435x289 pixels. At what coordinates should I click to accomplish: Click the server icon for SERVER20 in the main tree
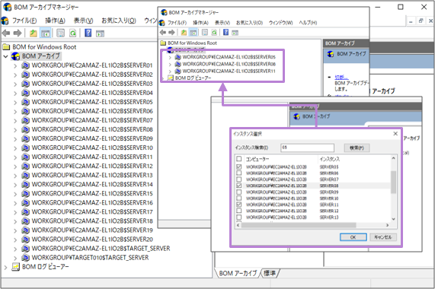pyautogui.click(x=26, y=239)
